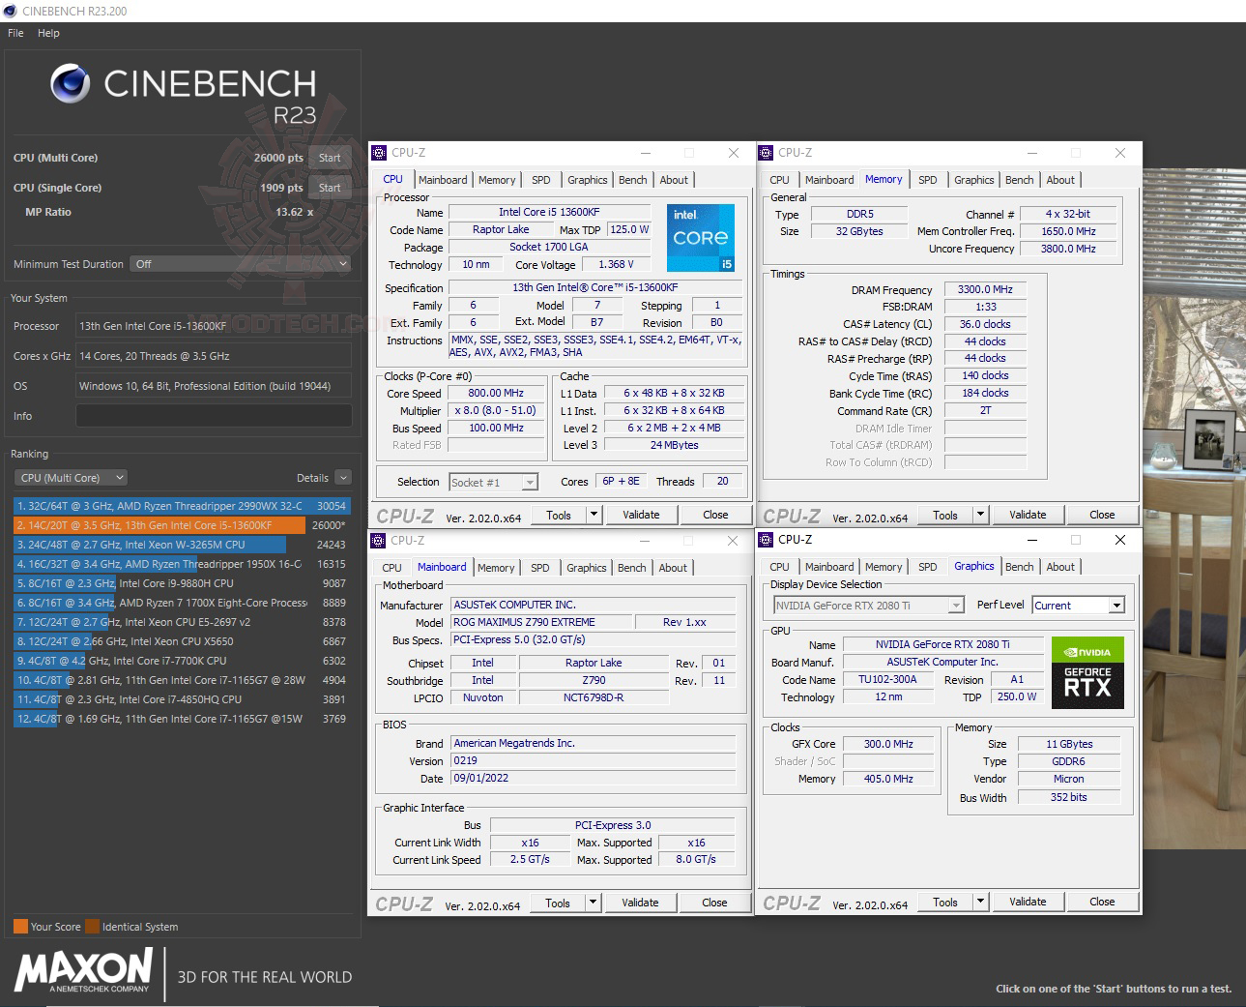Open the Help menu in Cinebench
The height and width of the screenshot is (1007, 1246).
[x=48, y=33]
